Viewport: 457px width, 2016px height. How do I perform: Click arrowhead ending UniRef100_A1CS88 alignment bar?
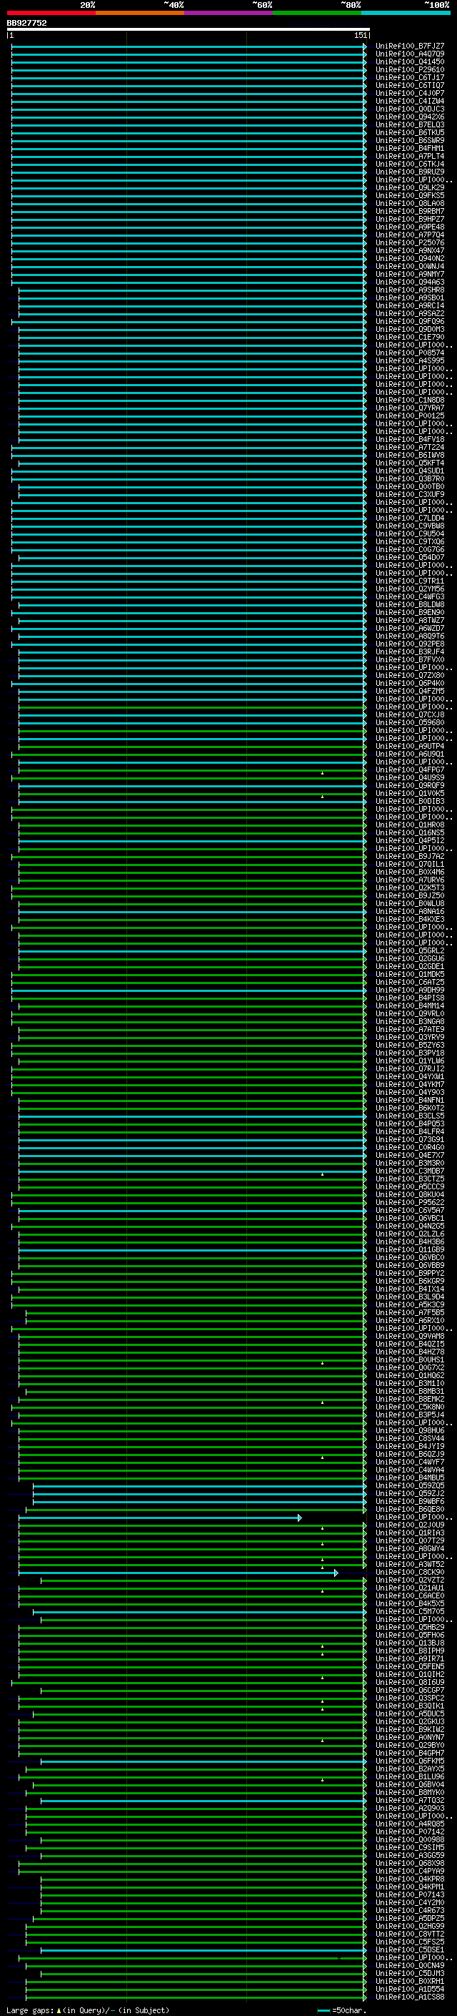[x=365, y=1997]
